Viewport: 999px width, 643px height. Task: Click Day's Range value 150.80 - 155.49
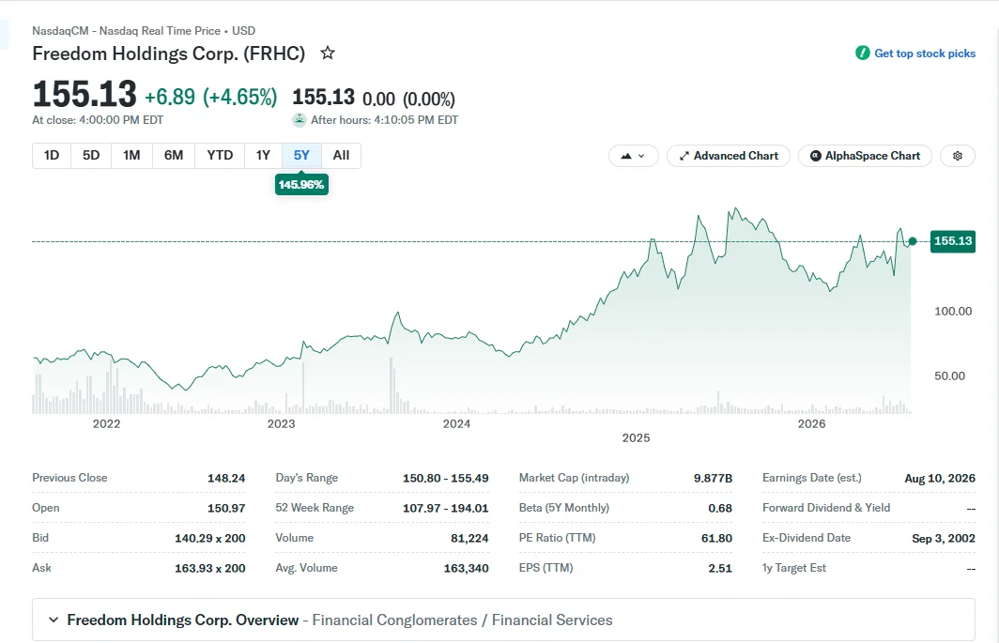(x=445, y=478)
